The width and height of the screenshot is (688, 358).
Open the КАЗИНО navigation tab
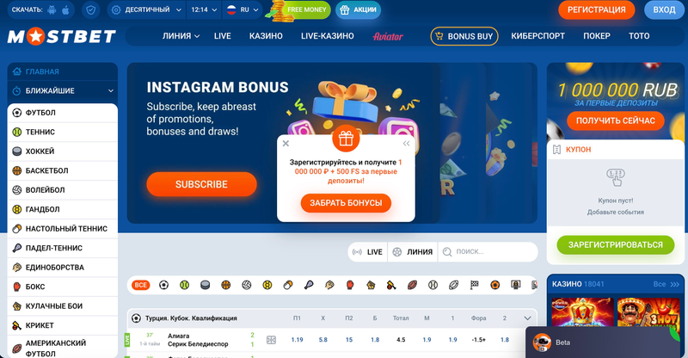(266, 36)
